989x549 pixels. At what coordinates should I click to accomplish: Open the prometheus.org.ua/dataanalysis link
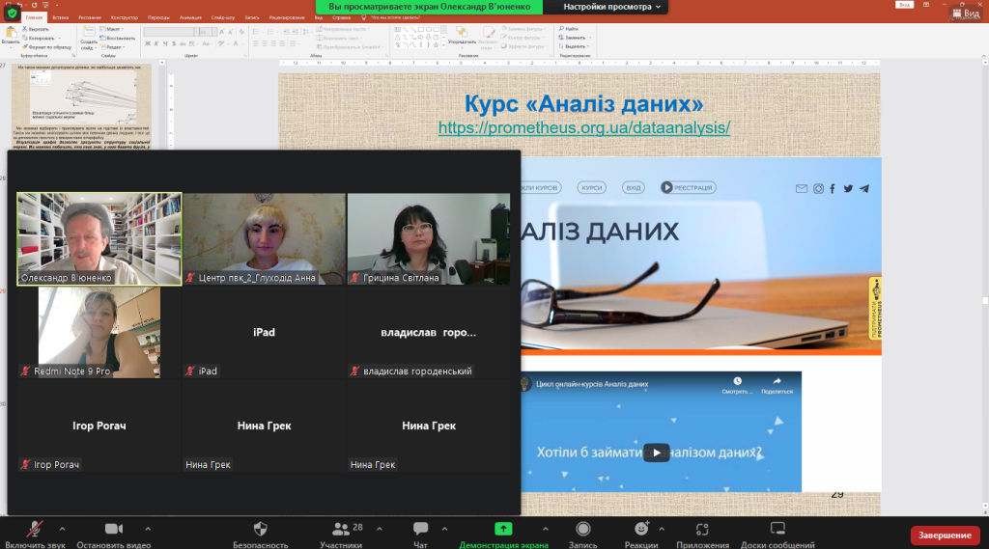click(583, 127)
